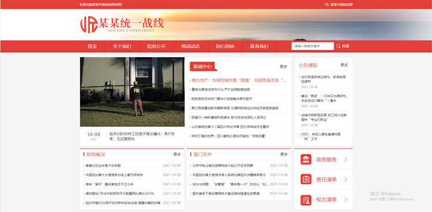The height and width of the screenshot is (212, 432).
Task: Open the 33年 announcement in 公告通知
Action: (324, 98)
